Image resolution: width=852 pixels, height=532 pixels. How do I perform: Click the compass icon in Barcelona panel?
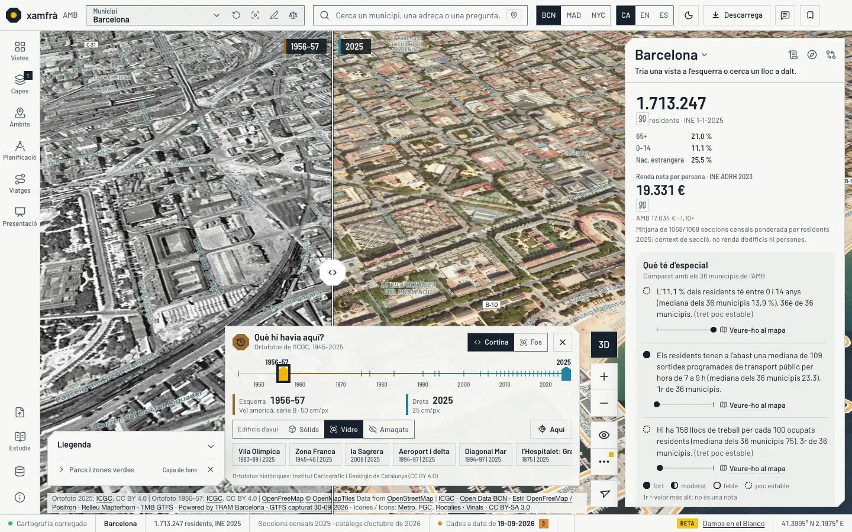[x=812, y=55]
